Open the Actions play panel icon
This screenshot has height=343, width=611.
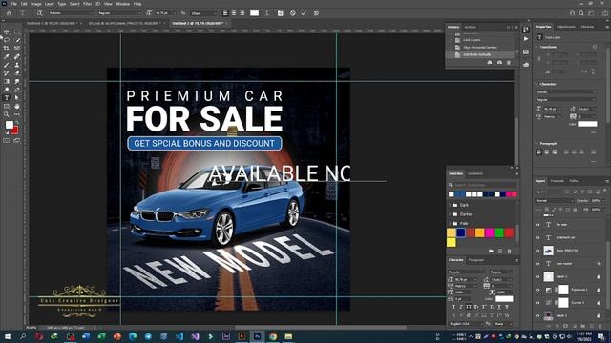tap(526, 39)
